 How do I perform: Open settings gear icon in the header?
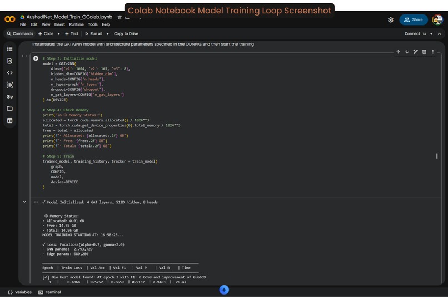tap(391, 19)
